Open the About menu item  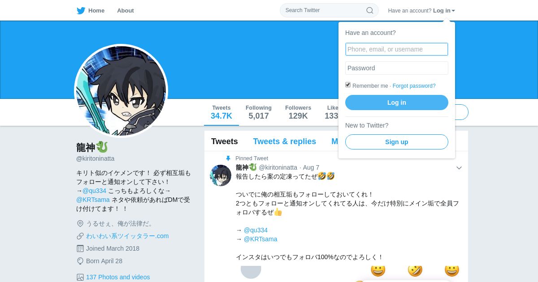click(x=126, y=10)
